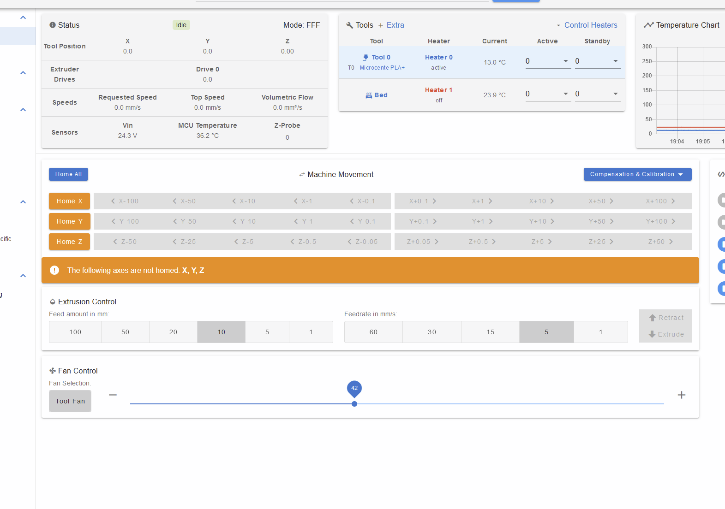This screenshot has width=725, height=509.
Task: Click the Status info icon
Action: [x=53, y=25]
